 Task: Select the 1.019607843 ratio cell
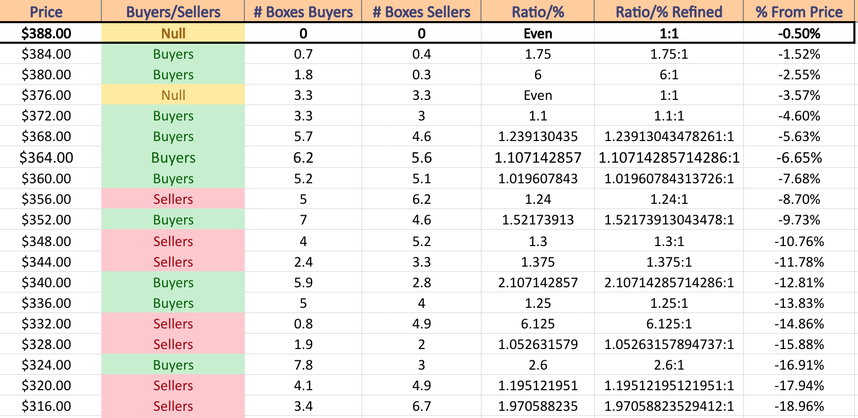pyautogui.click(x=538, y=179)
